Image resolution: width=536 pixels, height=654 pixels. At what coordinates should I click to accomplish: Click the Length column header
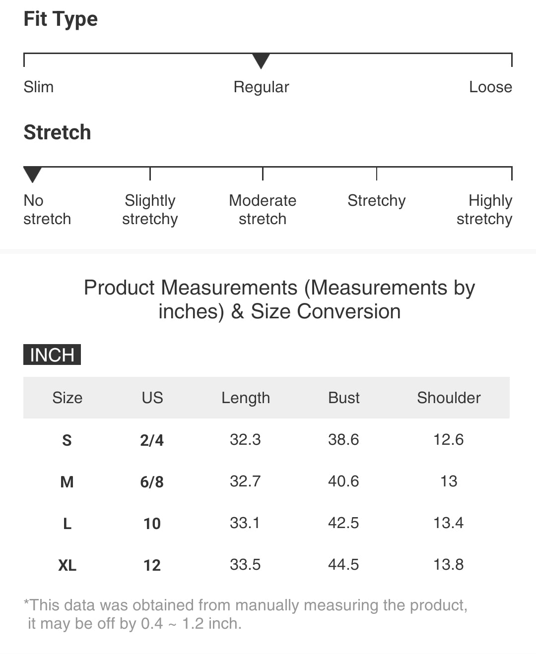click(x=246, y=398)
